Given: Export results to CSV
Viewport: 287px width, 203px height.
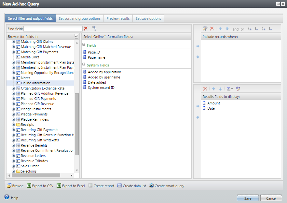Looking at the screenshot, I should (40, 186).
